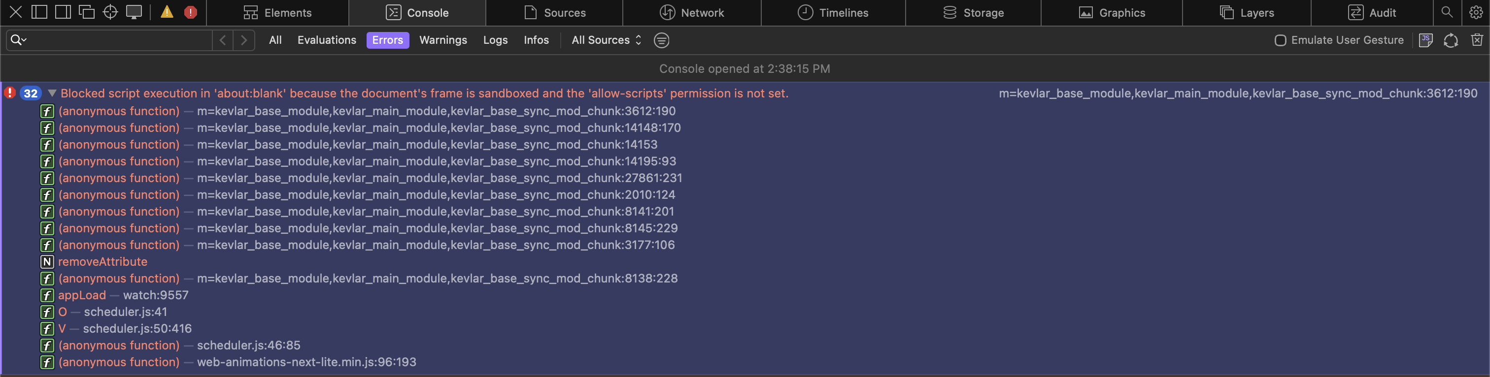This screenshot has height=377, width=1490.
Task: Open stack frame link chunk:8141:201
Action: [435, 211]
